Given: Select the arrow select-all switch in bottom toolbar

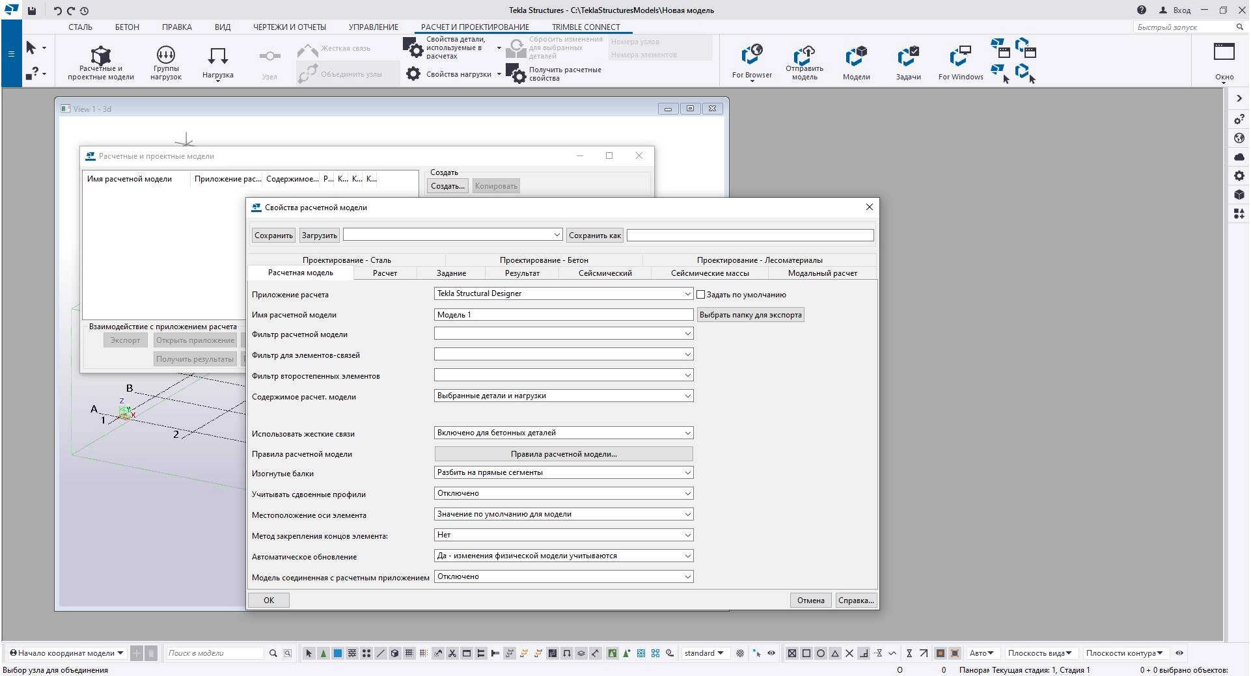Looking at the screenshot, I should 309,653.
